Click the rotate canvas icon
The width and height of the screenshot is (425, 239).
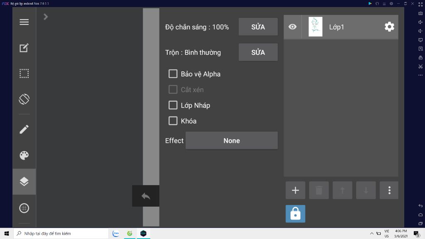24,99
